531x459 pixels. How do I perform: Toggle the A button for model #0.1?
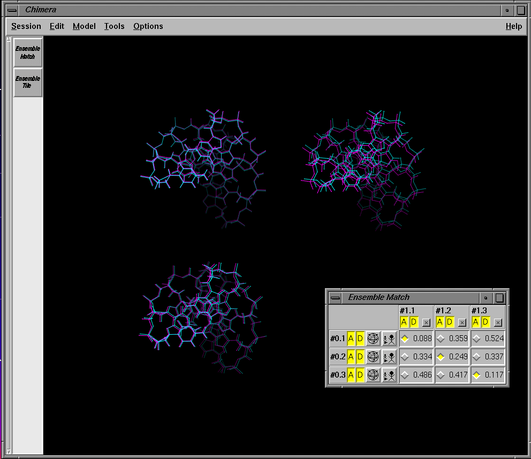(x=351, y=338)
